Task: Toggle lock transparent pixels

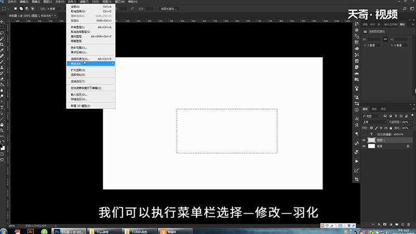Action: point(371,128)
